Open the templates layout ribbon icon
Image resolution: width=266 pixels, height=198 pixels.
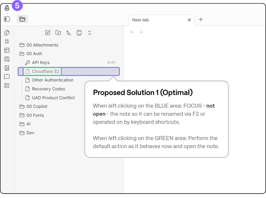click(x=7, y=50)
